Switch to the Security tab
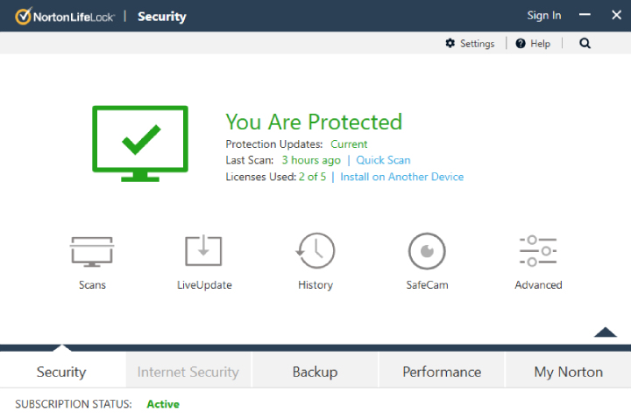631x419 pixels. point(61,372)
